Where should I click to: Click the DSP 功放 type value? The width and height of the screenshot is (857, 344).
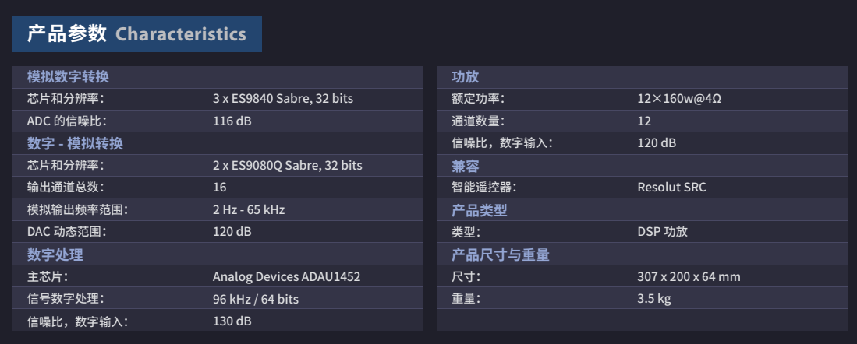pos(662,232)
